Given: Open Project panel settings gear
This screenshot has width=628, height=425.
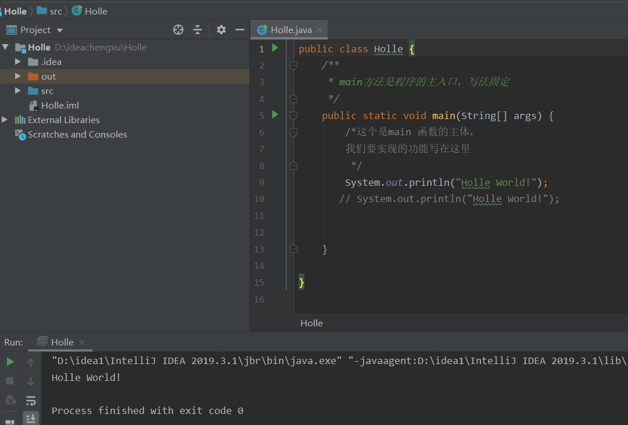Looking at the screenshot, I should pyautogui.click(x=221, y=30).
